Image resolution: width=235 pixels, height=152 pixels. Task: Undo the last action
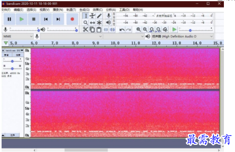pyautogui.click(x=122, y=29)
